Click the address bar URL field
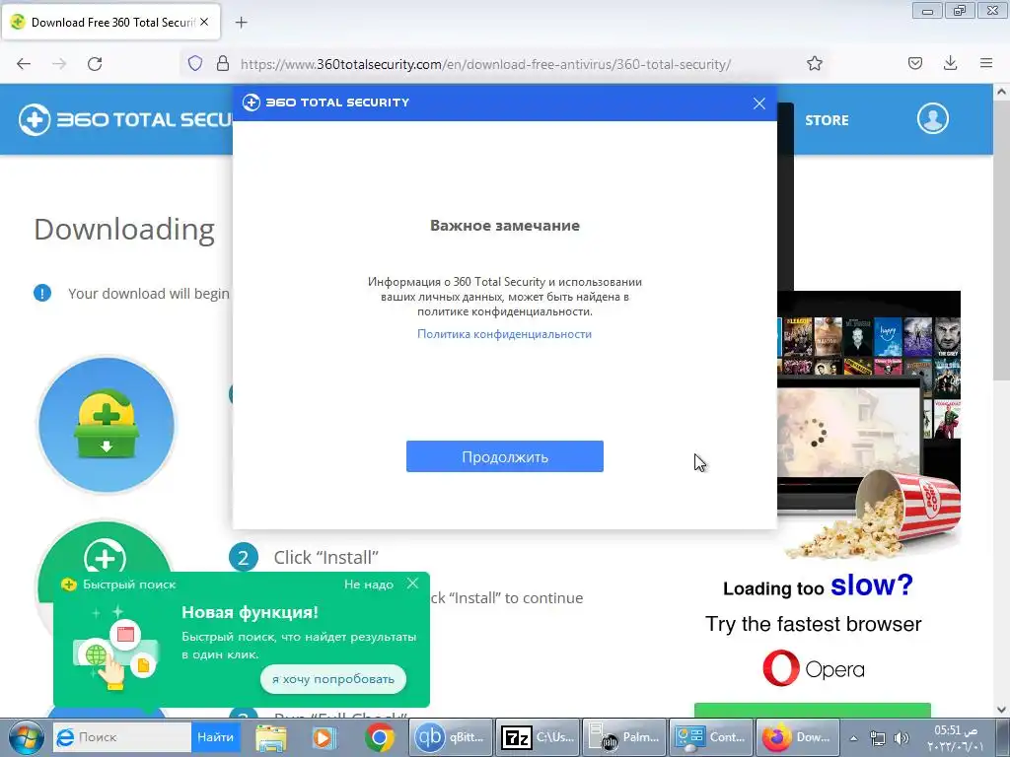 [485, 64]
